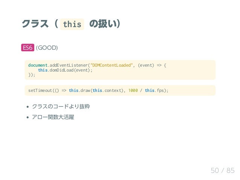
Task: Click the bullet アロー関数大活躍
Action: [x=53, y=117]
